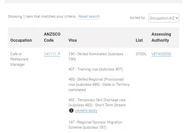Select the Cafe or Restaurant Manager occupation text
The width and height of the screenshot is (185, 133).
(x=20, y=59)
